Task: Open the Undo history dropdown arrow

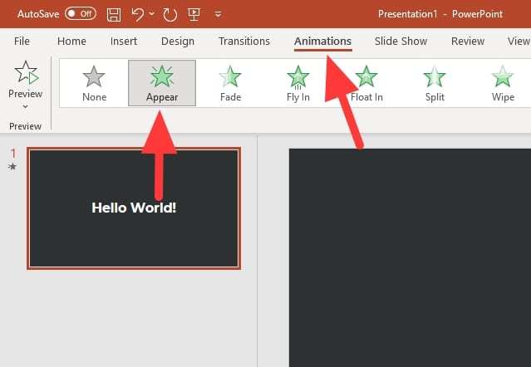Action: point(152,14)
